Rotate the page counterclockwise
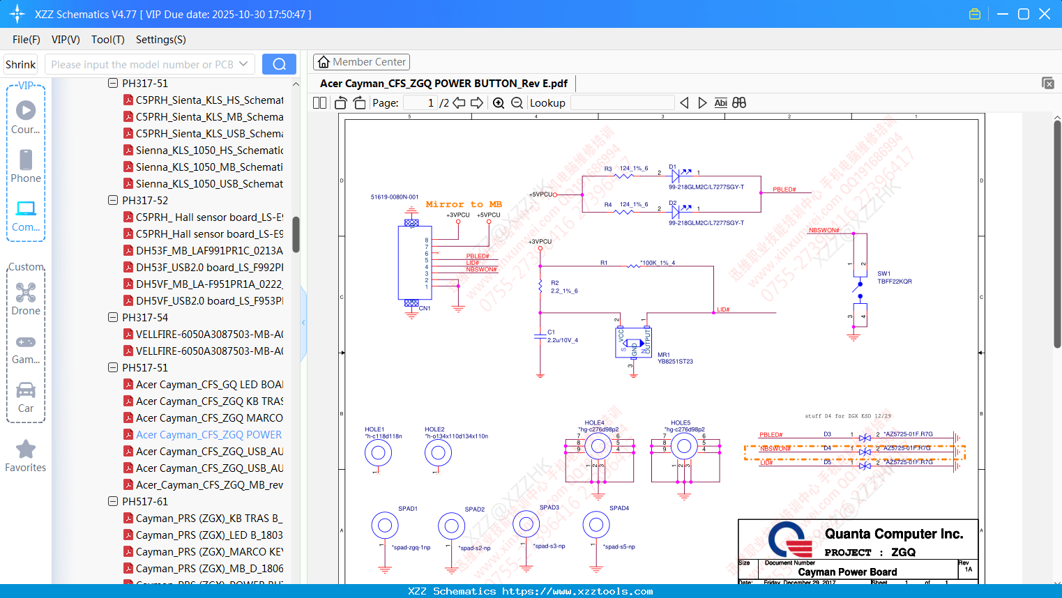 click(341, 103)
